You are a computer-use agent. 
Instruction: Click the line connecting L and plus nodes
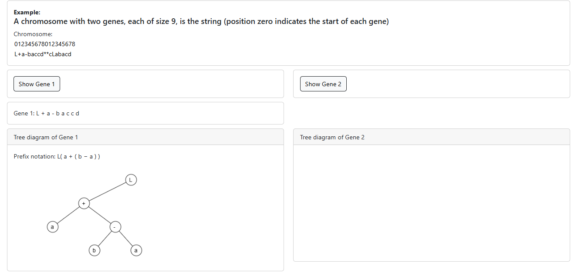[107, 191]
